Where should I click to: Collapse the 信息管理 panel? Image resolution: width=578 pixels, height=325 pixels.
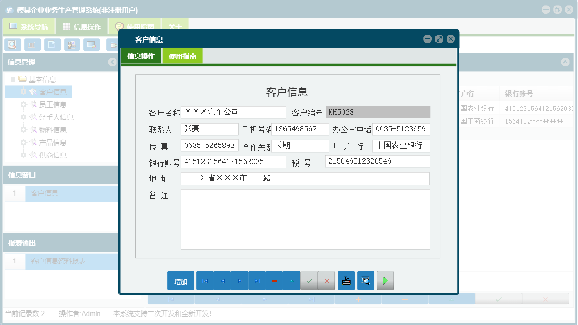point(111,62)
